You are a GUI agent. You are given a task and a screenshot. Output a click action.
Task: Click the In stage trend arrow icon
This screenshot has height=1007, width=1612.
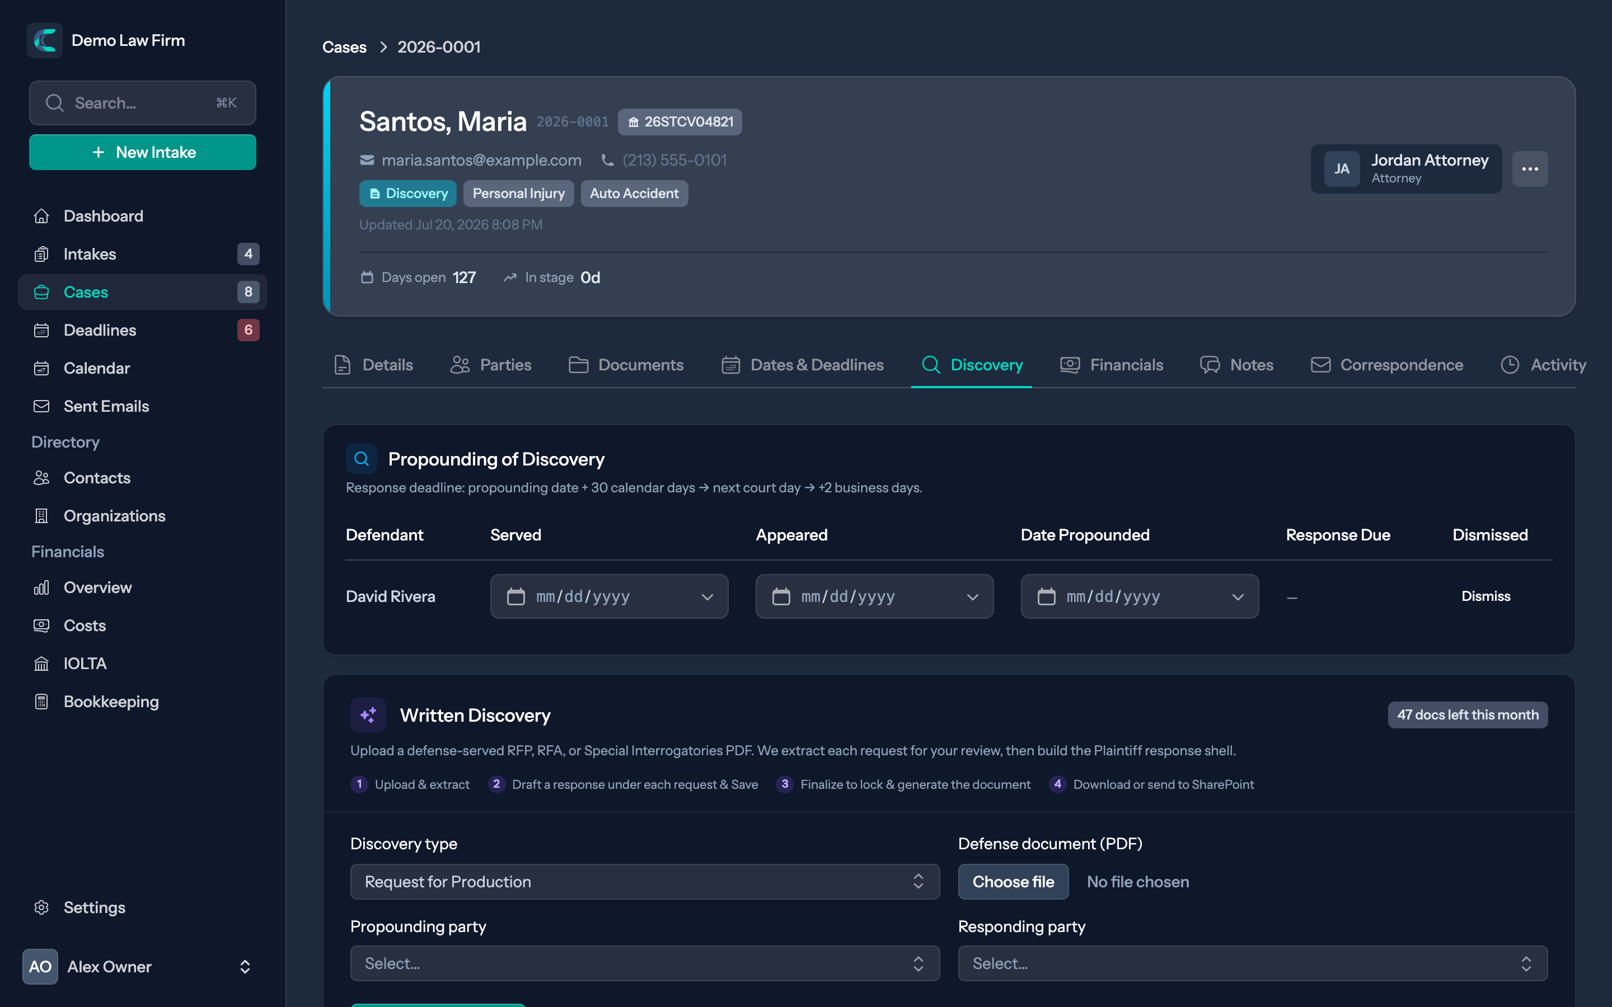point(510,277)
